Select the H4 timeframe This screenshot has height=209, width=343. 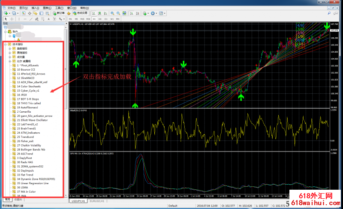[100, 19]
